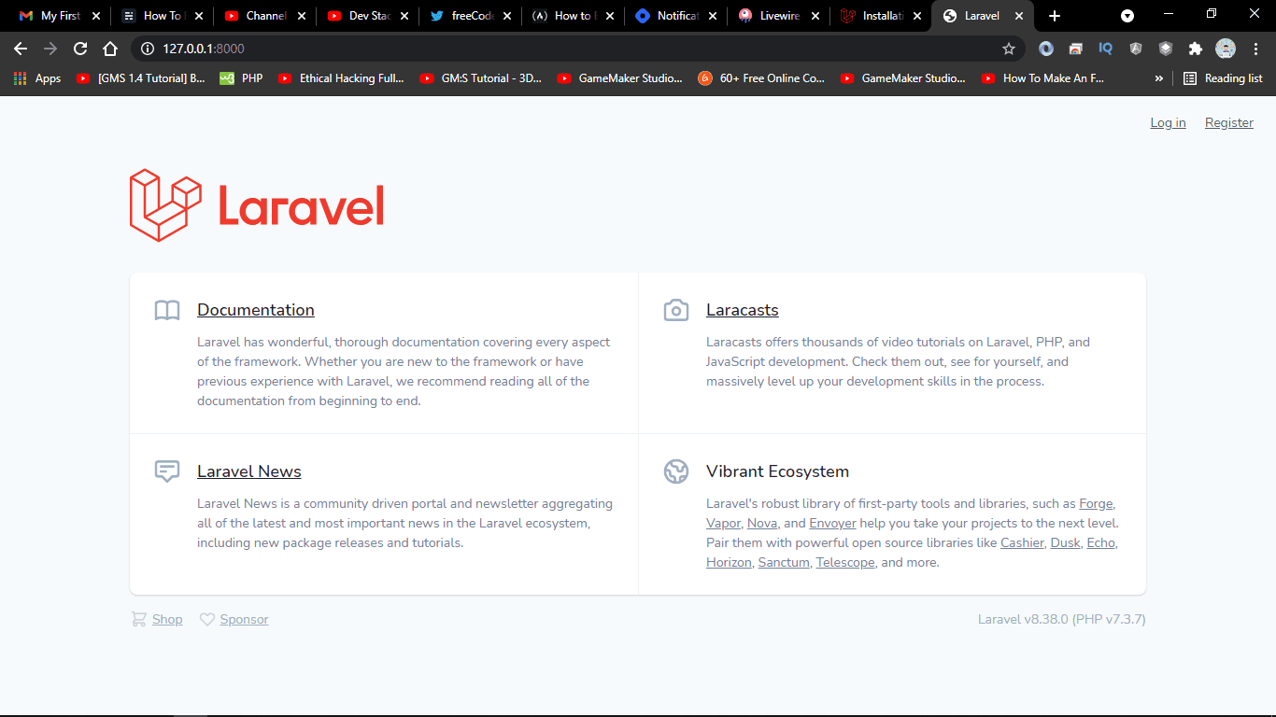Screen dimensions: 1276x717
Task: Open the Reading list panel
Action: [1223, 78]
